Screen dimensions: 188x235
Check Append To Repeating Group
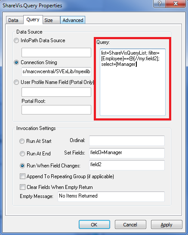point(22,176)
